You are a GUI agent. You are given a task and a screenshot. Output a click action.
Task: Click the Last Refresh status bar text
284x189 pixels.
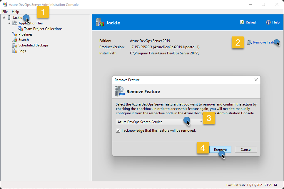point(252,185)
